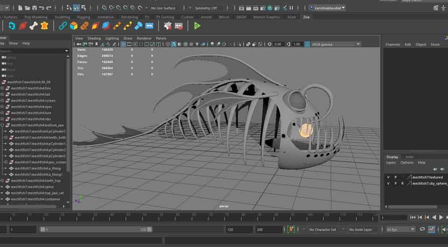
Task: Click the play forwards button
Action: 441,217
